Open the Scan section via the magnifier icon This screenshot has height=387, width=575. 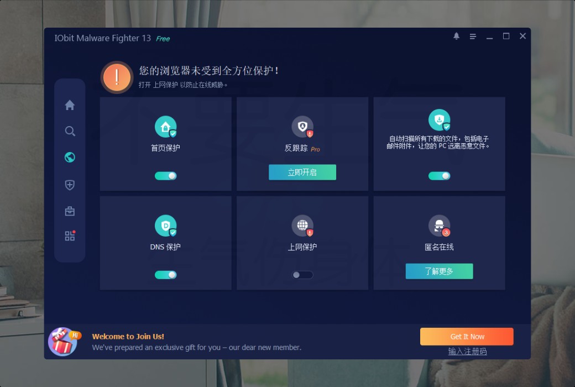click(70, 131)
